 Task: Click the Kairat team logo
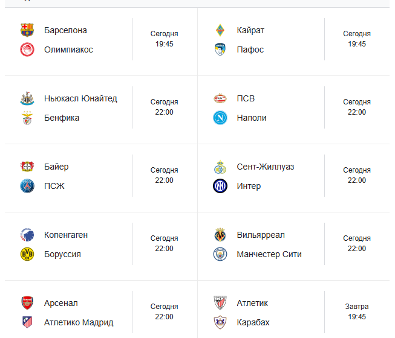[220, 30]
